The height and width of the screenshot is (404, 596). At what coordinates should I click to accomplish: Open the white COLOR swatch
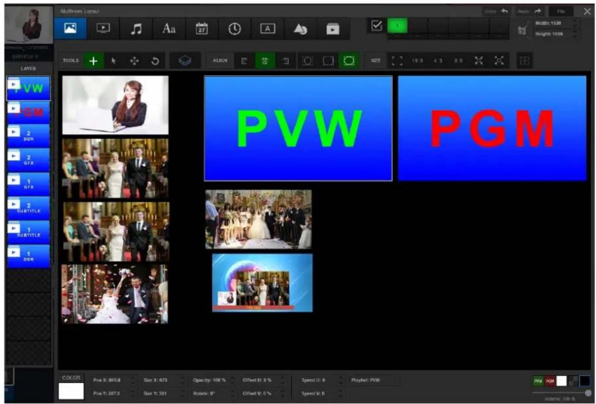click(x=71, y=391)
